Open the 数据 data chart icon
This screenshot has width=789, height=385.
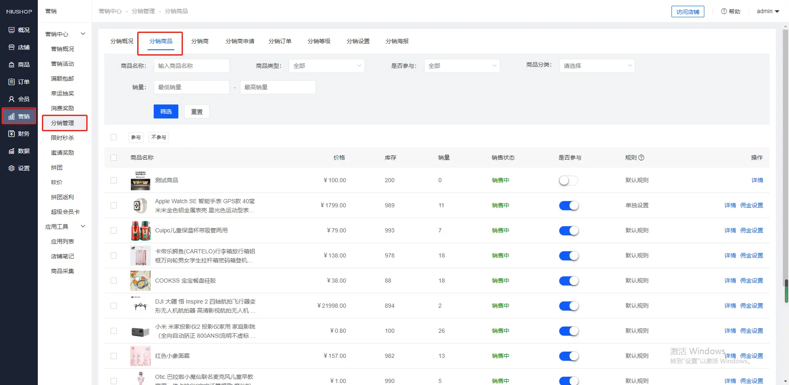[12, 151]
